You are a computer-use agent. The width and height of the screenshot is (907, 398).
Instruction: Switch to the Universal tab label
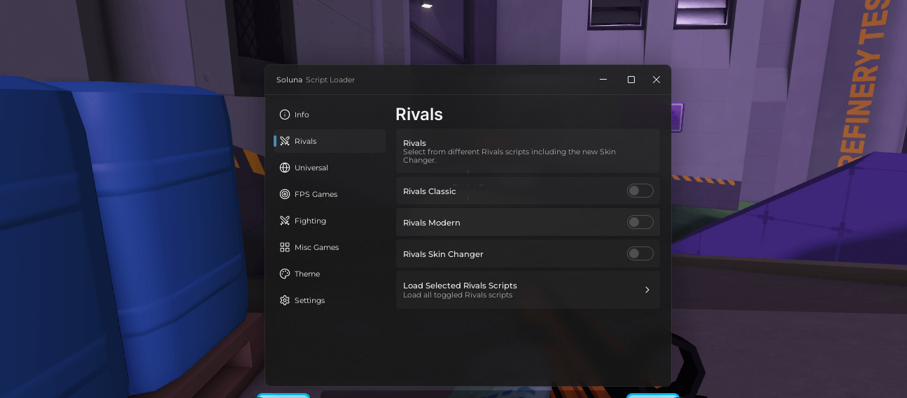(x=311, y=168)
